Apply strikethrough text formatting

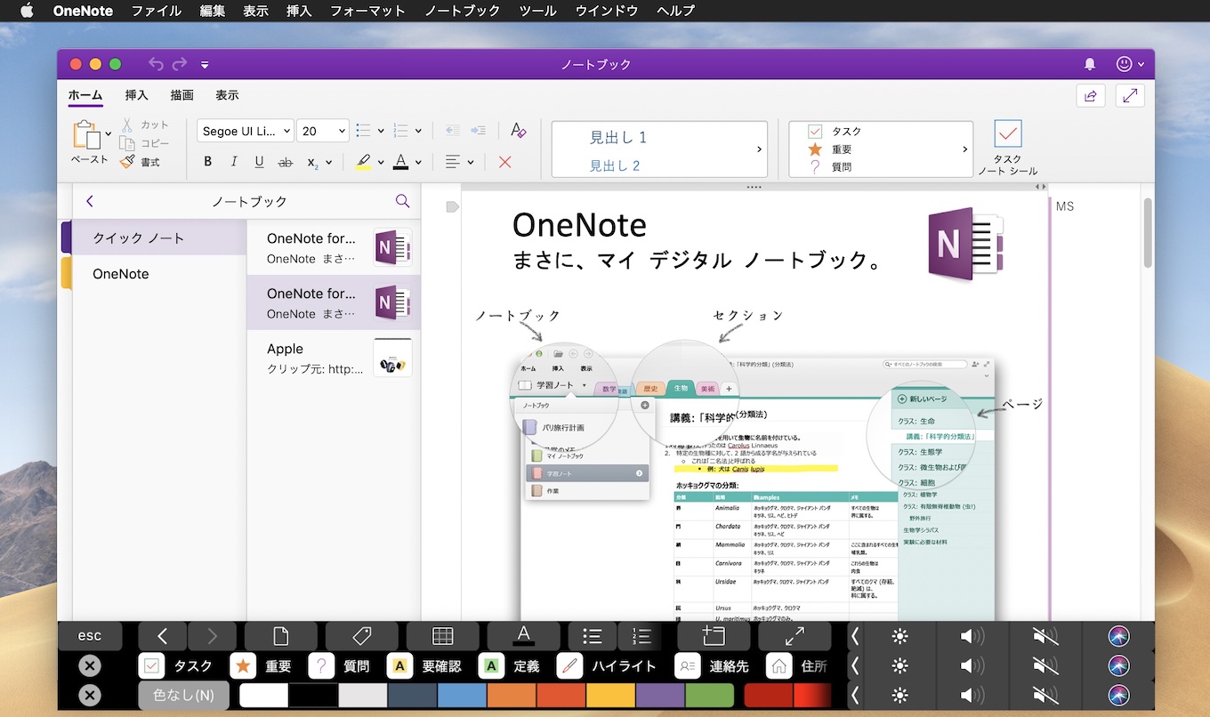(x=285, y=162)
